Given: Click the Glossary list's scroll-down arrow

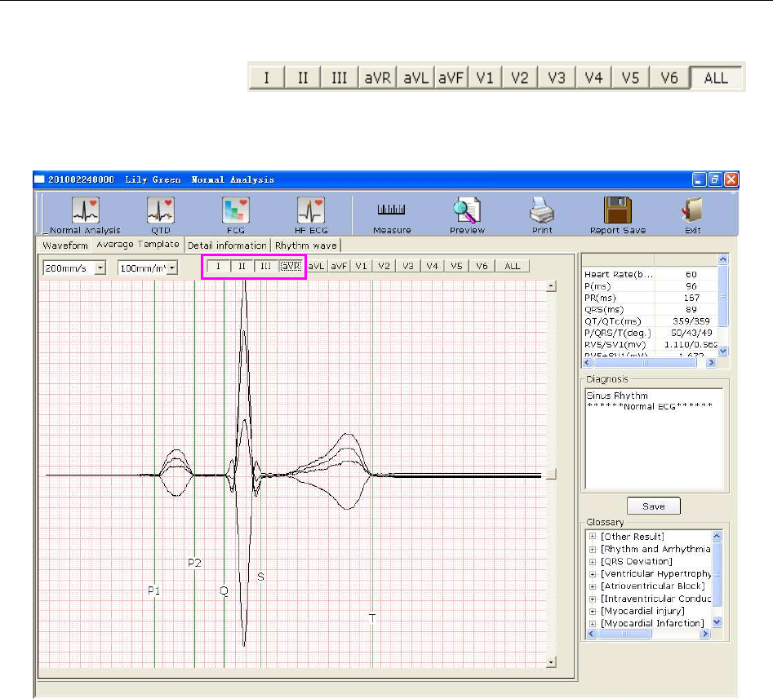Looking at the screenshot, I should pyautogui.click(x=717, y=622).
